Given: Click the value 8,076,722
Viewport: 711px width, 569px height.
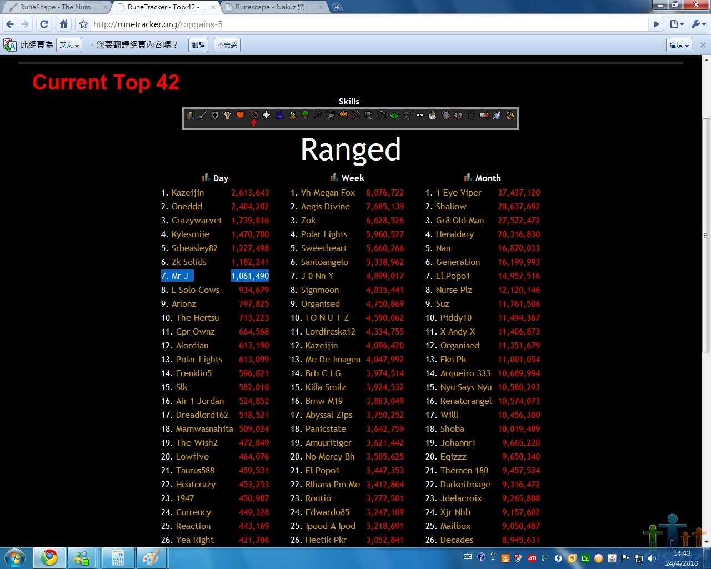Looking at the screenshot, I should click(x=385, y=193).
